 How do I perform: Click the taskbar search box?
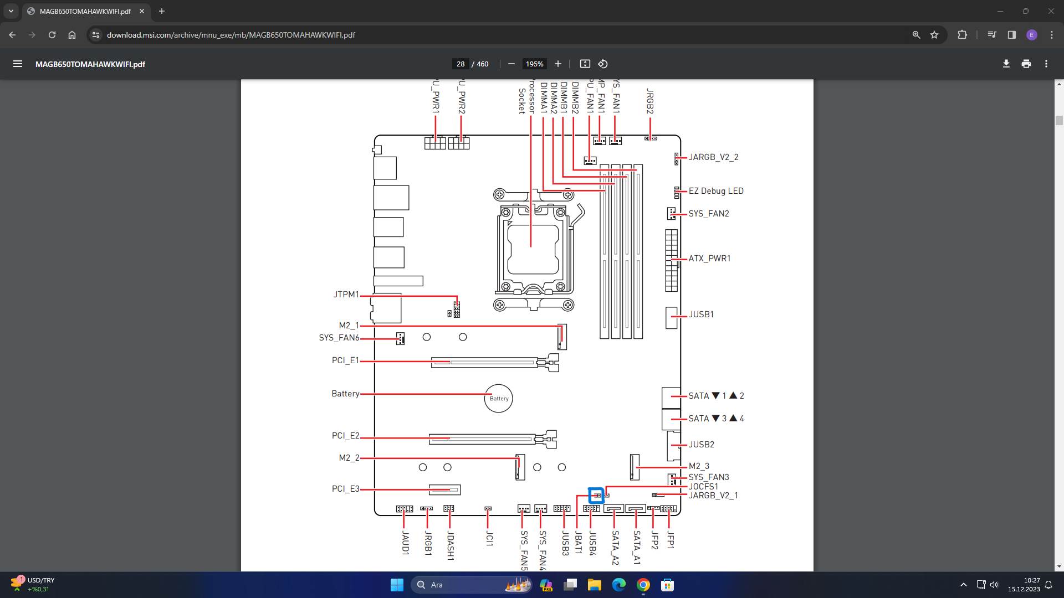point(472,585)
